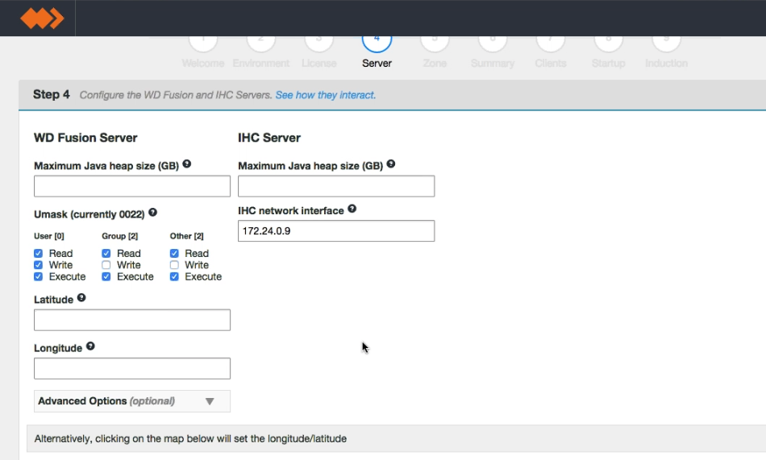The height and width of the screenshot is (460, 766).
Task: Open help icon next to Umask label
Action: coord(152,213)
